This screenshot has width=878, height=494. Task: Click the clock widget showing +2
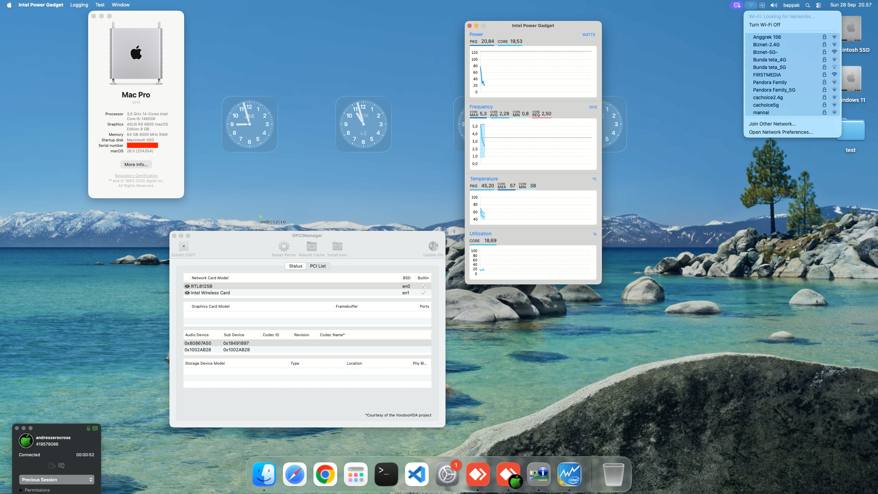[x=363, y=124]
